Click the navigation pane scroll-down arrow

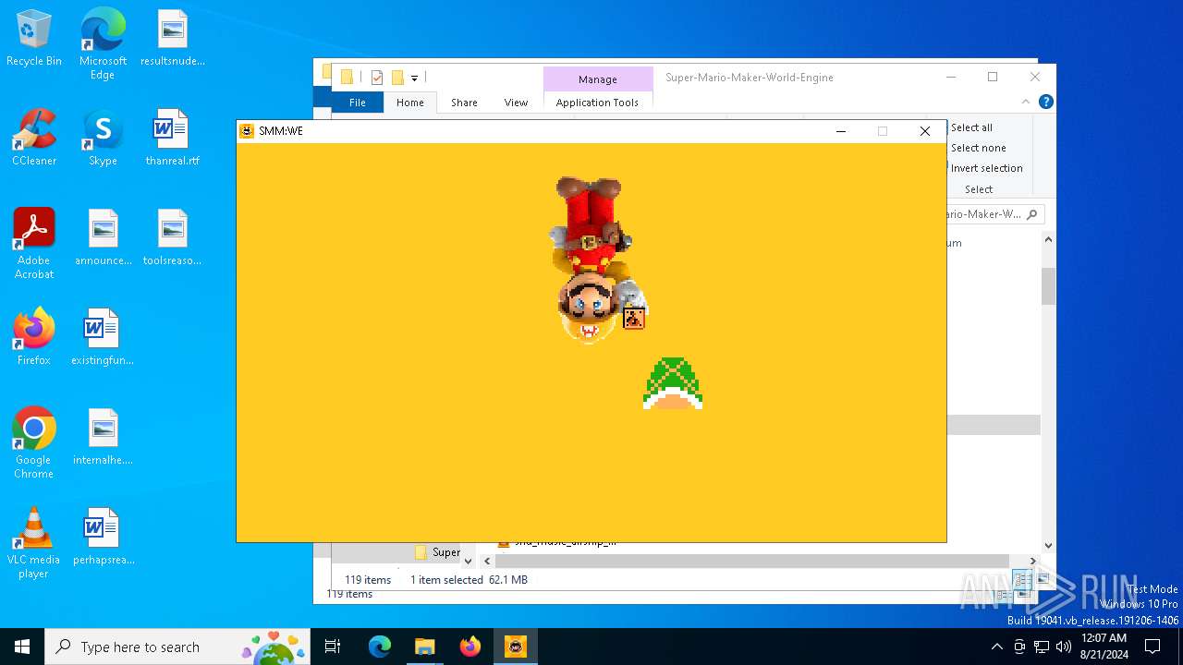click(x=468, y=561)
